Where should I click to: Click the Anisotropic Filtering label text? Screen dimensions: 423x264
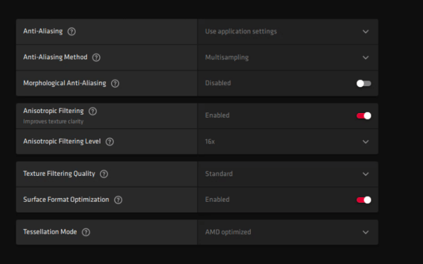pyautogui.click(x=53, y=111)
